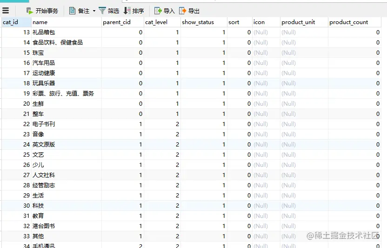Open the 筛选 filter tool

pyautogui.click(x=109, y=11)
